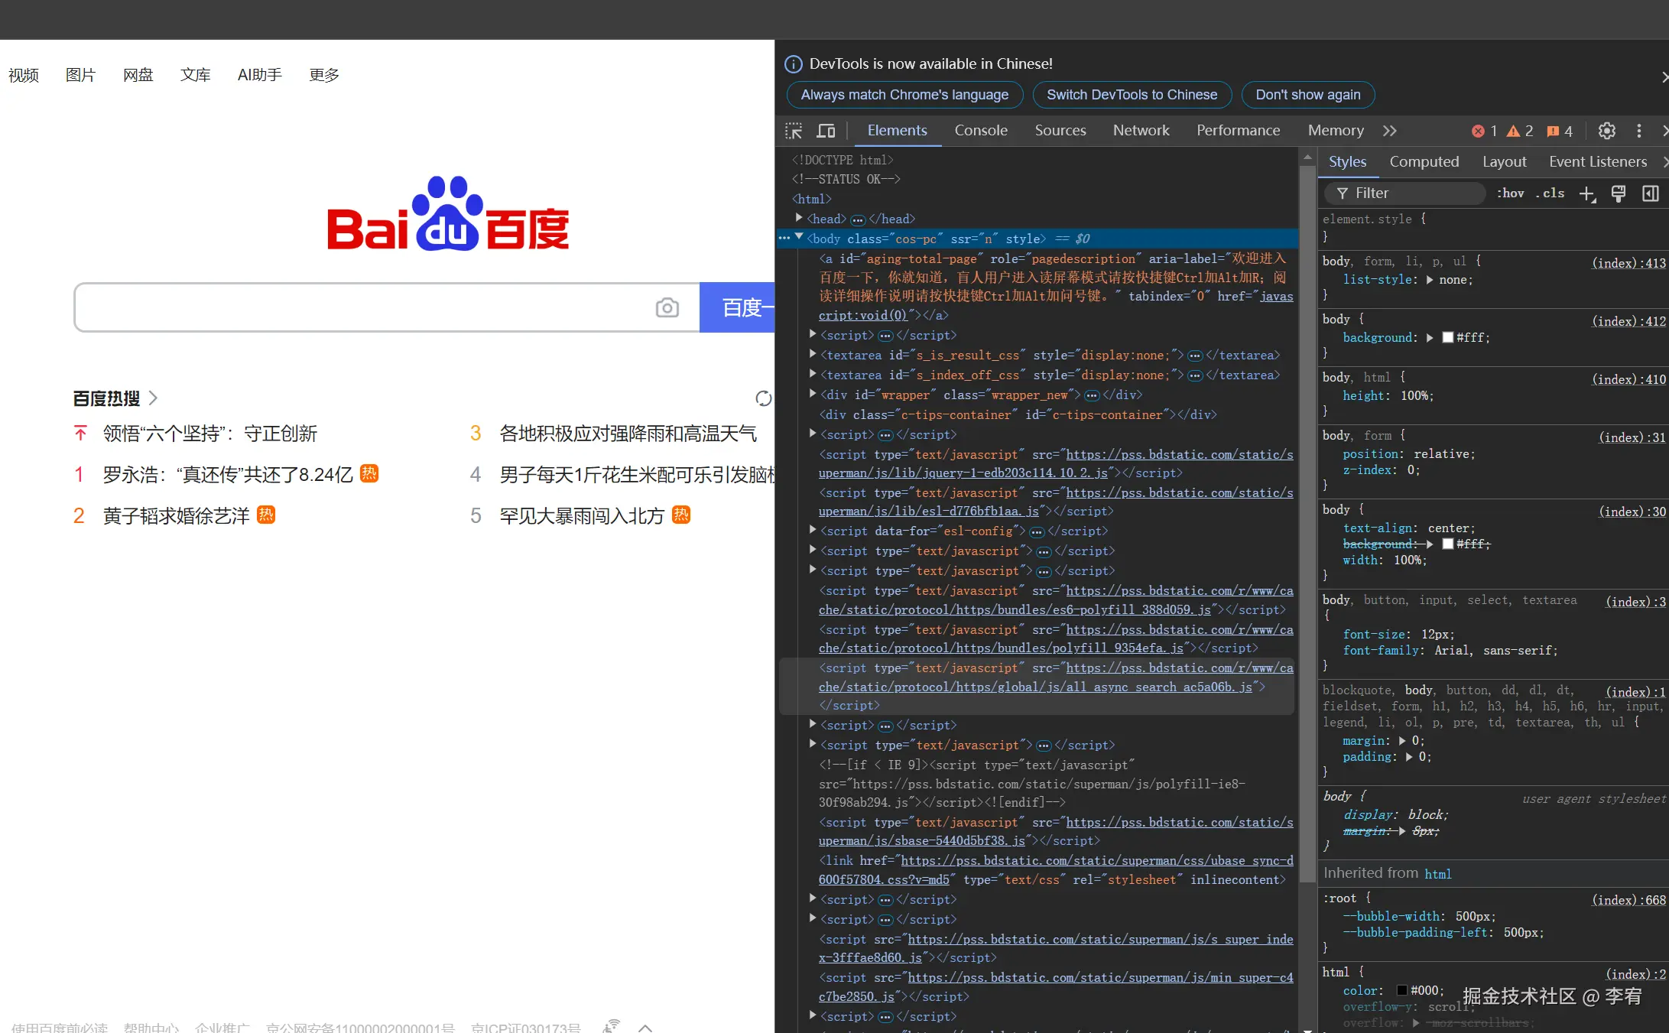Refresh the Baidu hot search list
Image resolution: width=1669 pixels, height=1033 pixels.
click(x=763, y=398)
